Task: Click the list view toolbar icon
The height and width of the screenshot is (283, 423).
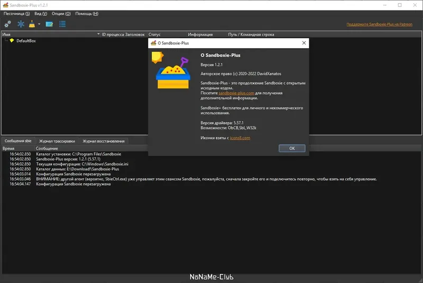Action: [x=62, y=24]
